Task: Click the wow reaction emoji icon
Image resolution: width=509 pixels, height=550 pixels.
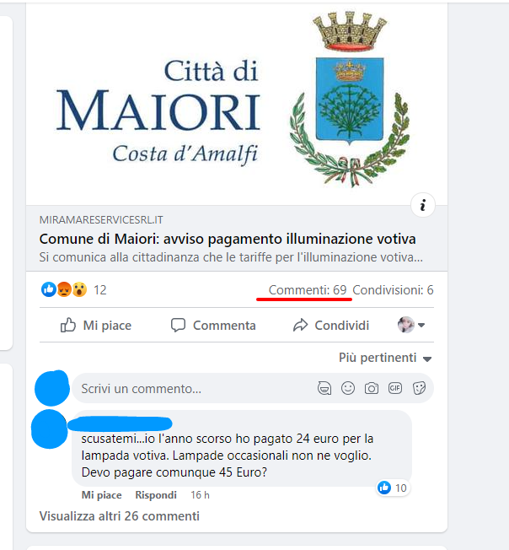Action: coord(79,289)
